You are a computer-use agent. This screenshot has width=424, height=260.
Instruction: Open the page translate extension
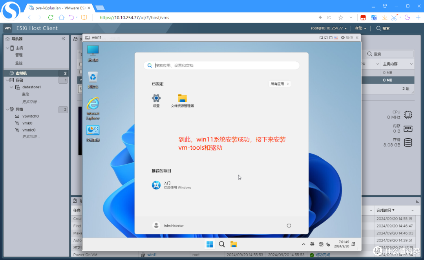pos(374,18)
